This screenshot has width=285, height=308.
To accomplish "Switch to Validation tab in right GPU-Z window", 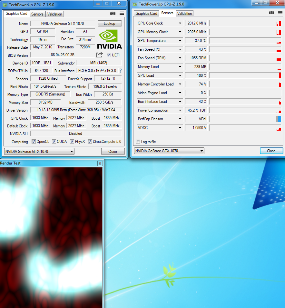I will (184, 14).
